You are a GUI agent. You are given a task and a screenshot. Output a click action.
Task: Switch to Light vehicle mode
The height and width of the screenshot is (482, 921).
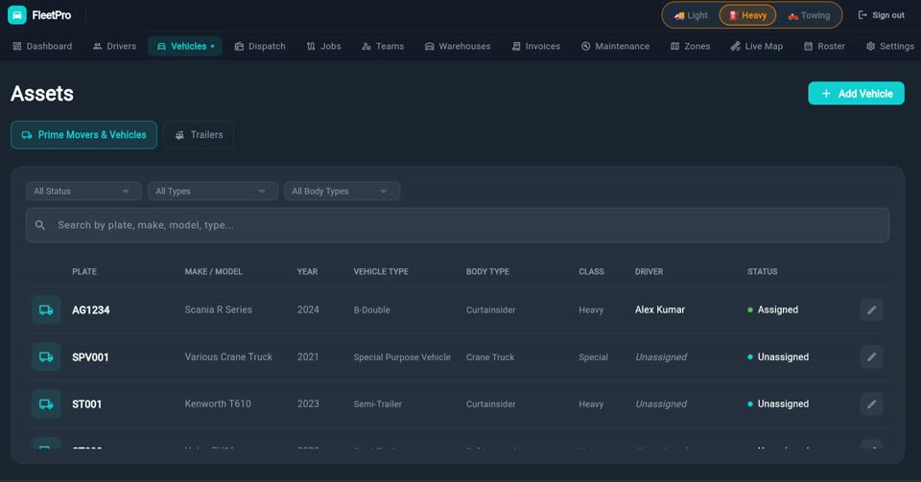tap(691, 15)
